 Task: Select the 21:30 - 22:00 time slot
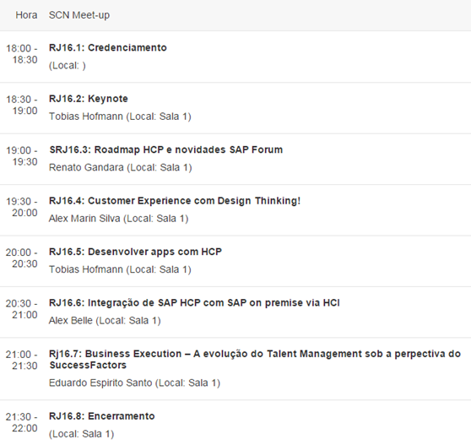[22, 422]
